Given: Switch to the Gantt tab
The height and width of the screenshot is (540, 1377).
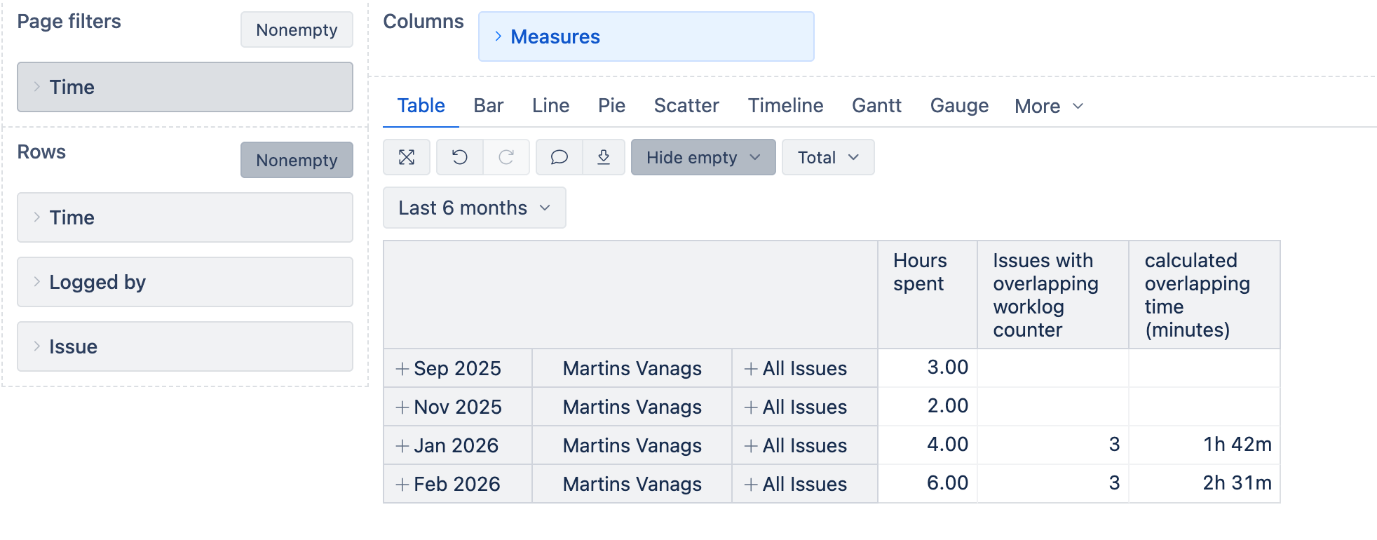Looking at the screenshot, I should (876, 106).
